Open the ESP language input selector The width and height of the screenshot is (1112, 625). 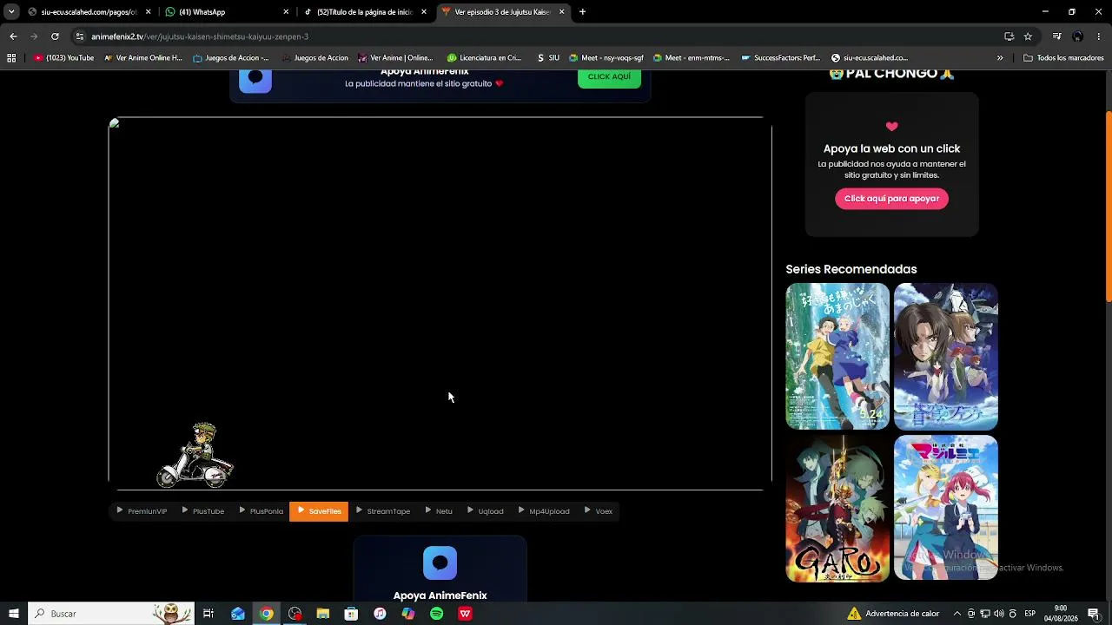pyautogui.click(x=1029, y=614)
